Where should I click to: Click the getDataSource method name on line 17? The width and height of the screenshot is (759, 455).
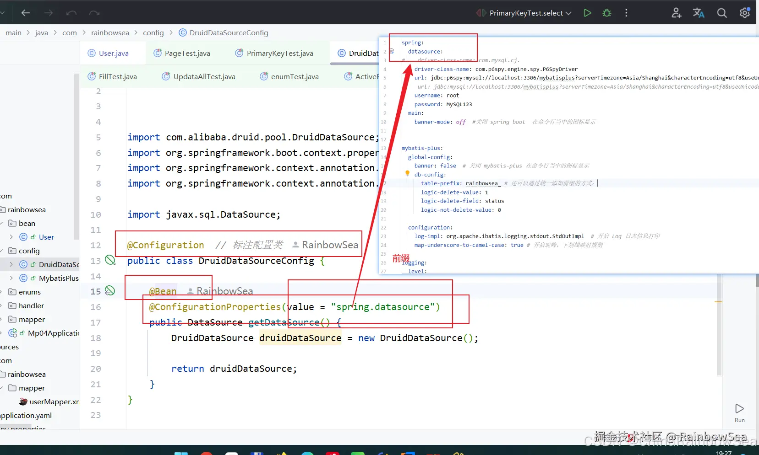click(x=284, y=322)
